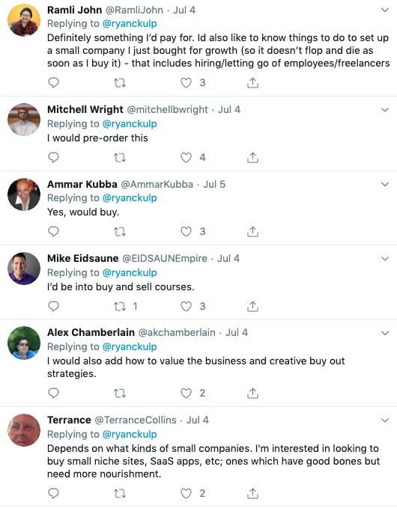Retweet Mike Eidsaune's courses tweet
Image resolution: width=397 pixels, height=508 pixels.
pos(120,306)
